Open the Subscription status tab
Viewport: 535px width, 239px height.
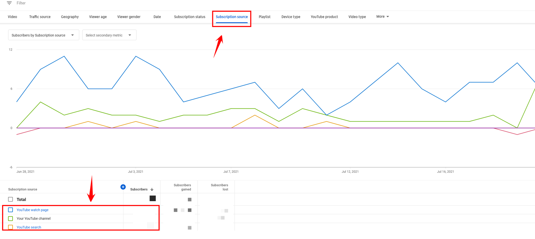point(189,17)
